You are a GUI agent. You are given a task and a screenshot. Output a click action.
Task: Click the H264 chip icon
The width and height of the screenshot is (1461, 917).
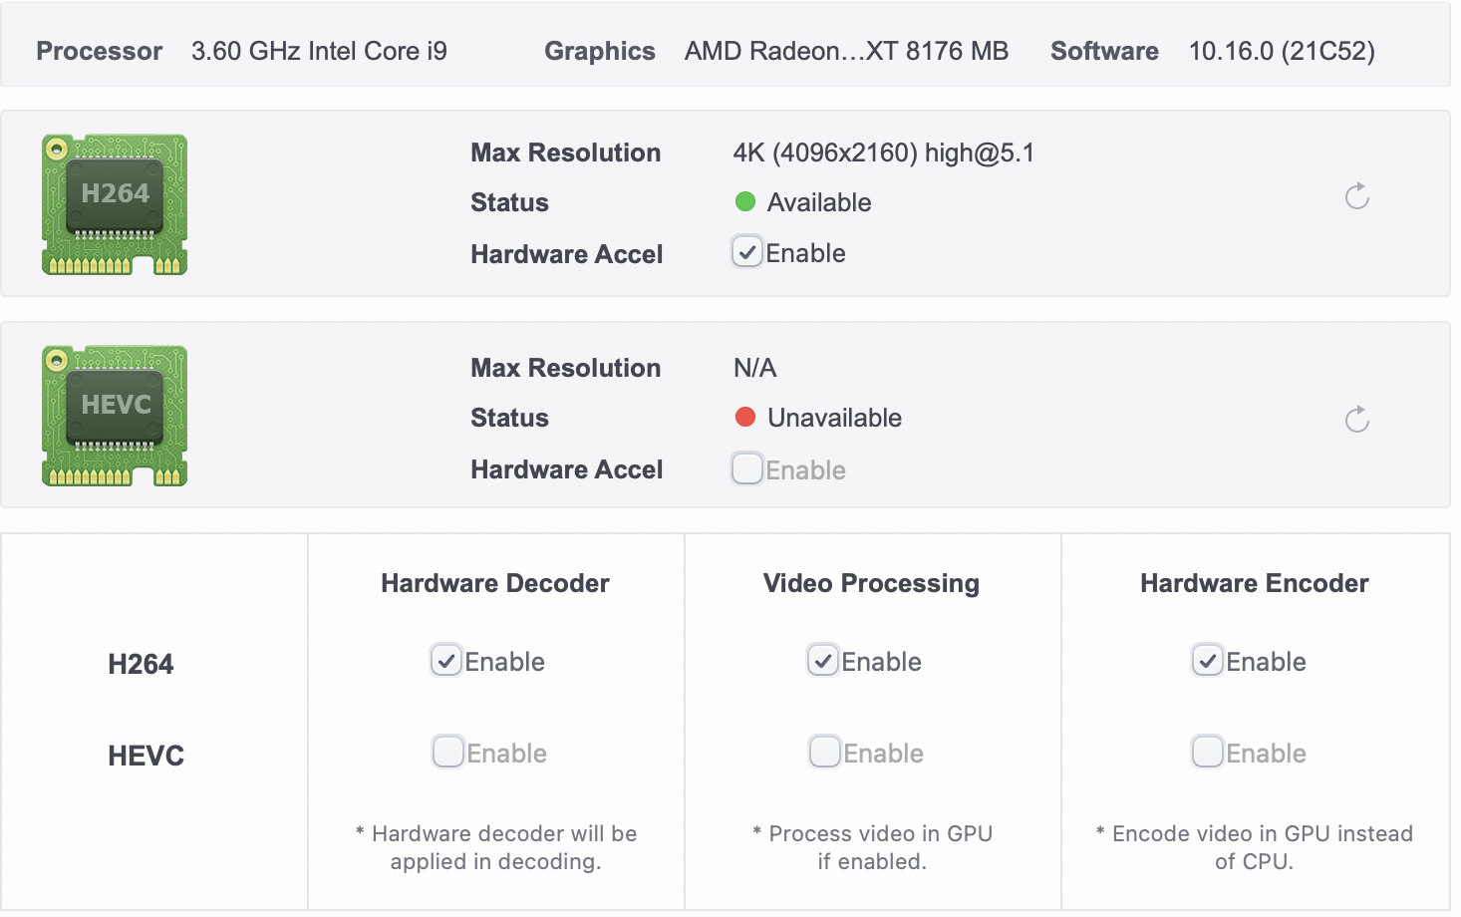pyautogui.click(x=115, y=204)
